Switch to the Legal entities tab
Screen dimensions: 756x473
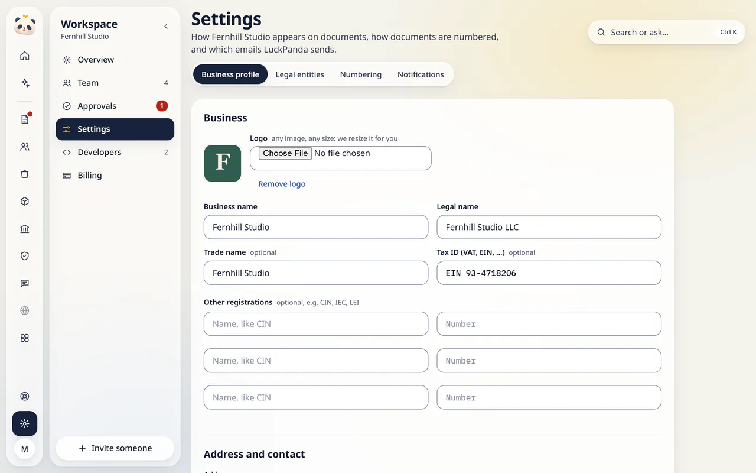coord(300,74)
